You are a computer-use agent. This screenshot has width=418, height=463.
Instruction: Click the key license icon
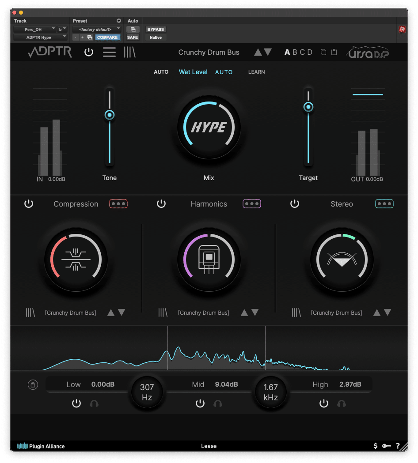pos(386,446)
